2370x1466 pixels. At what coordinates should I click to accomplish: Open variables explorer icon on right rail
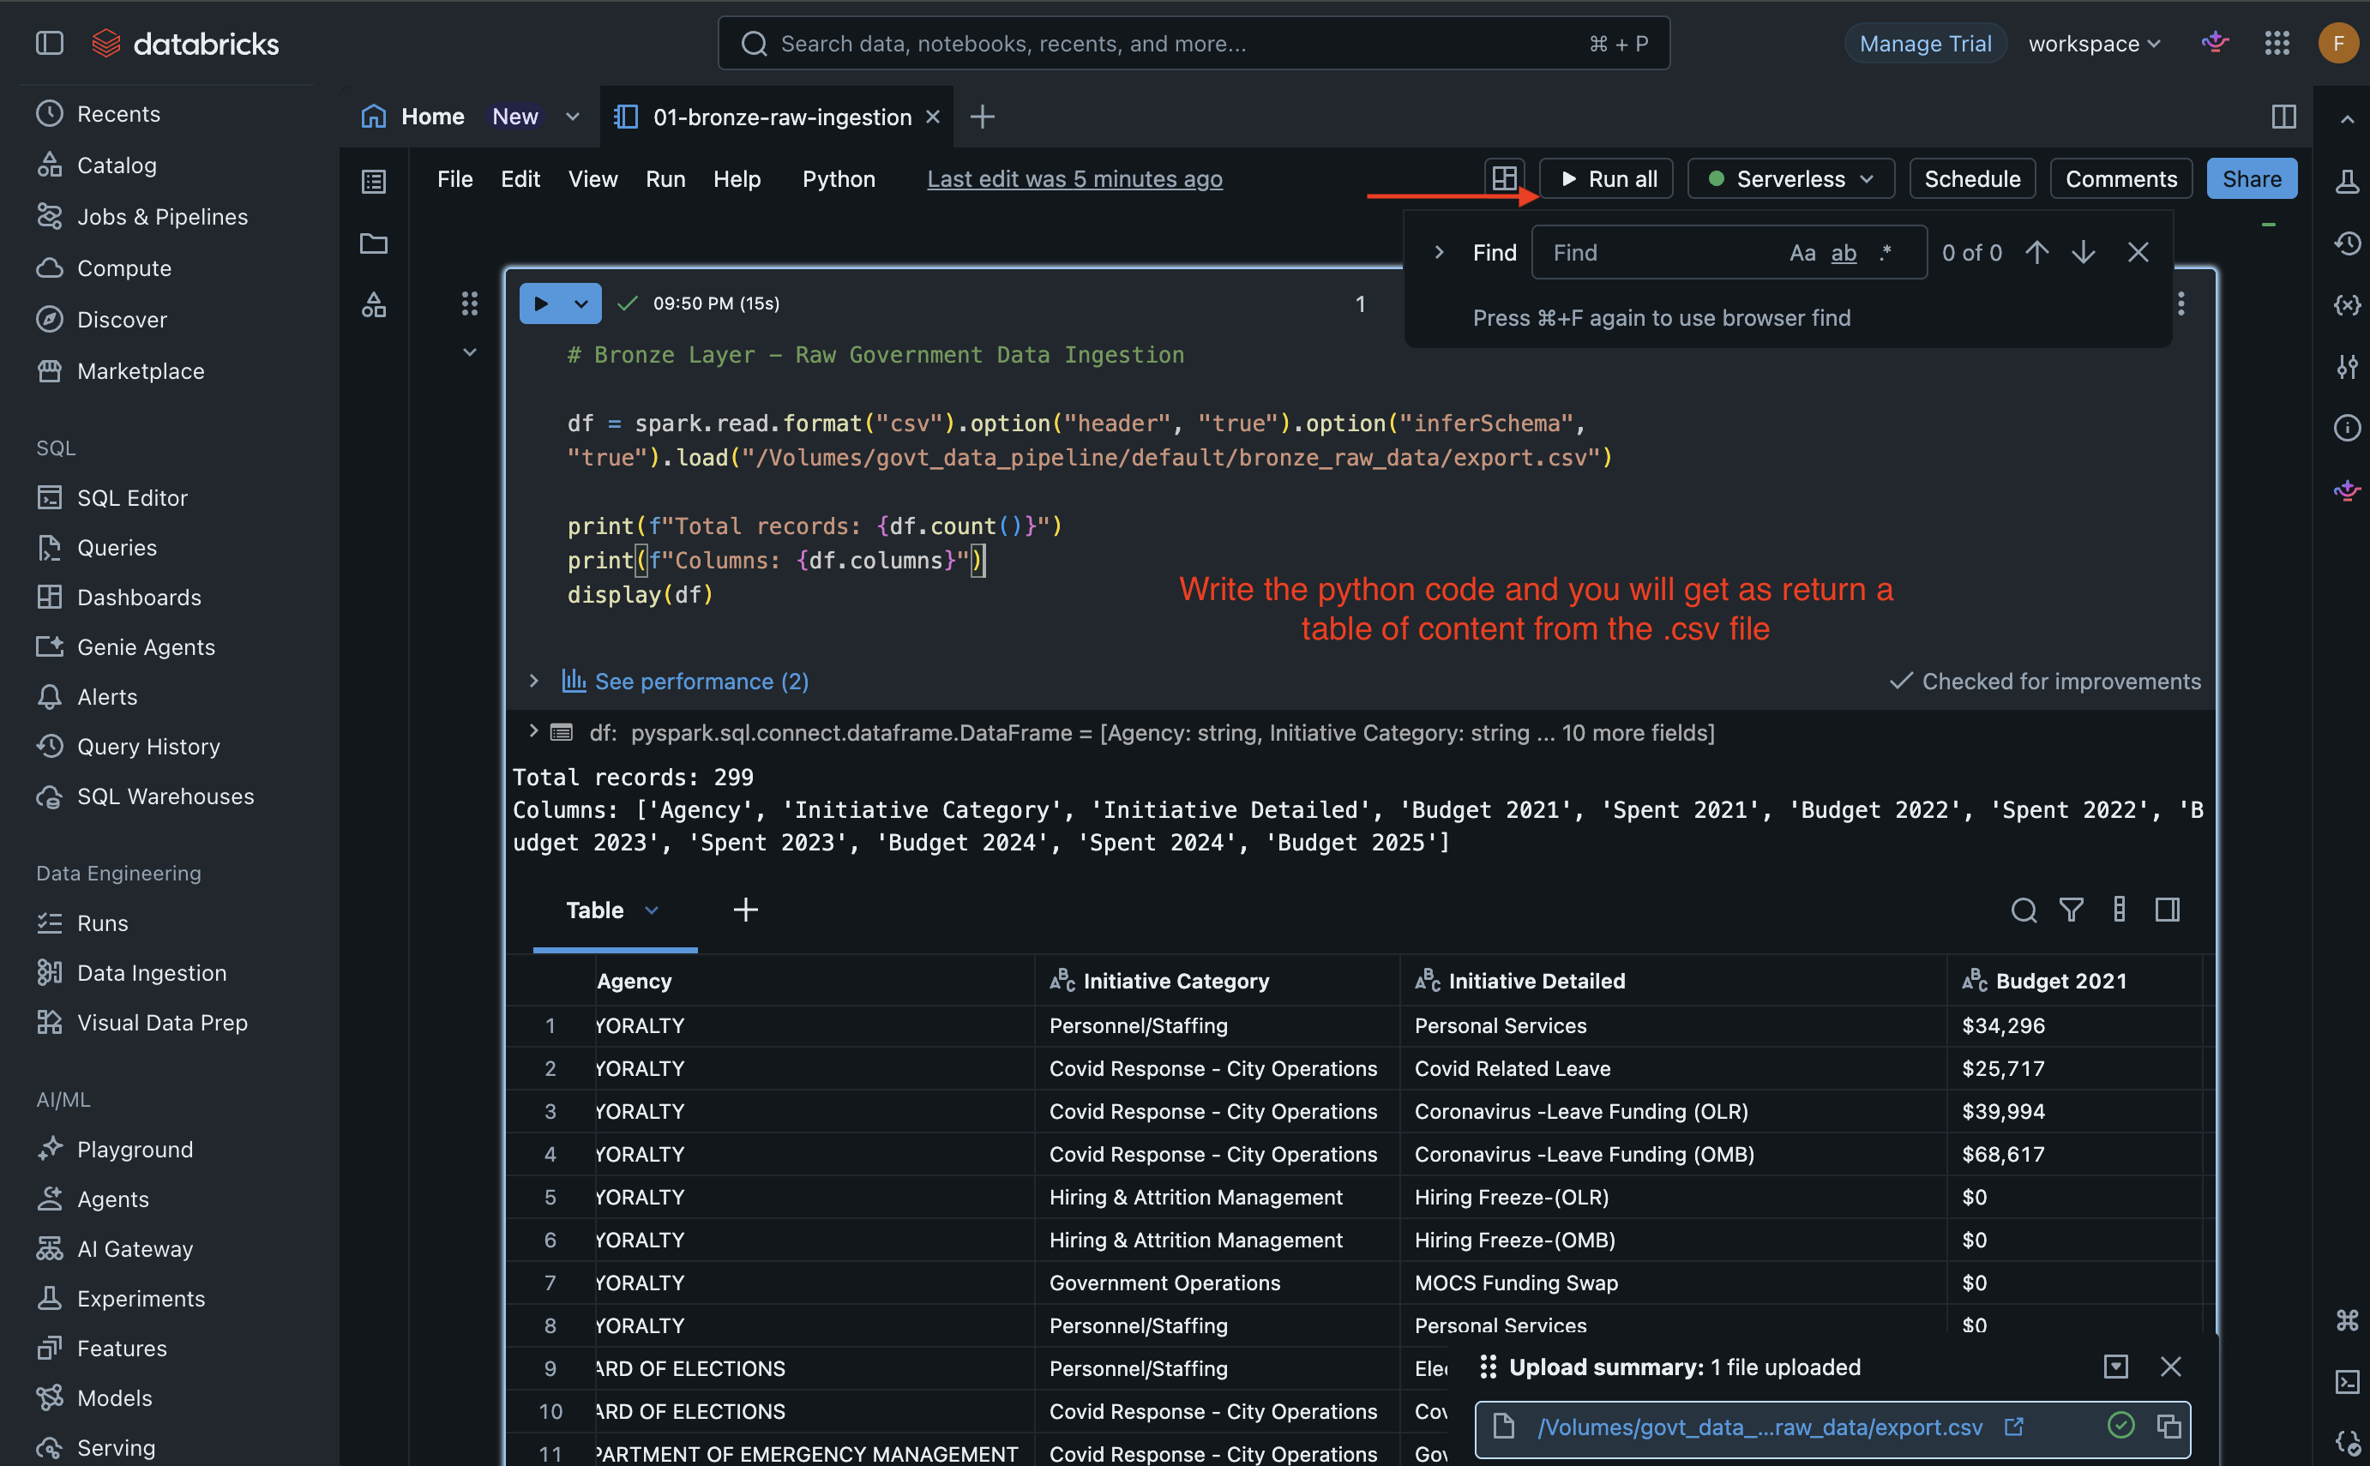pos(2347,305)
